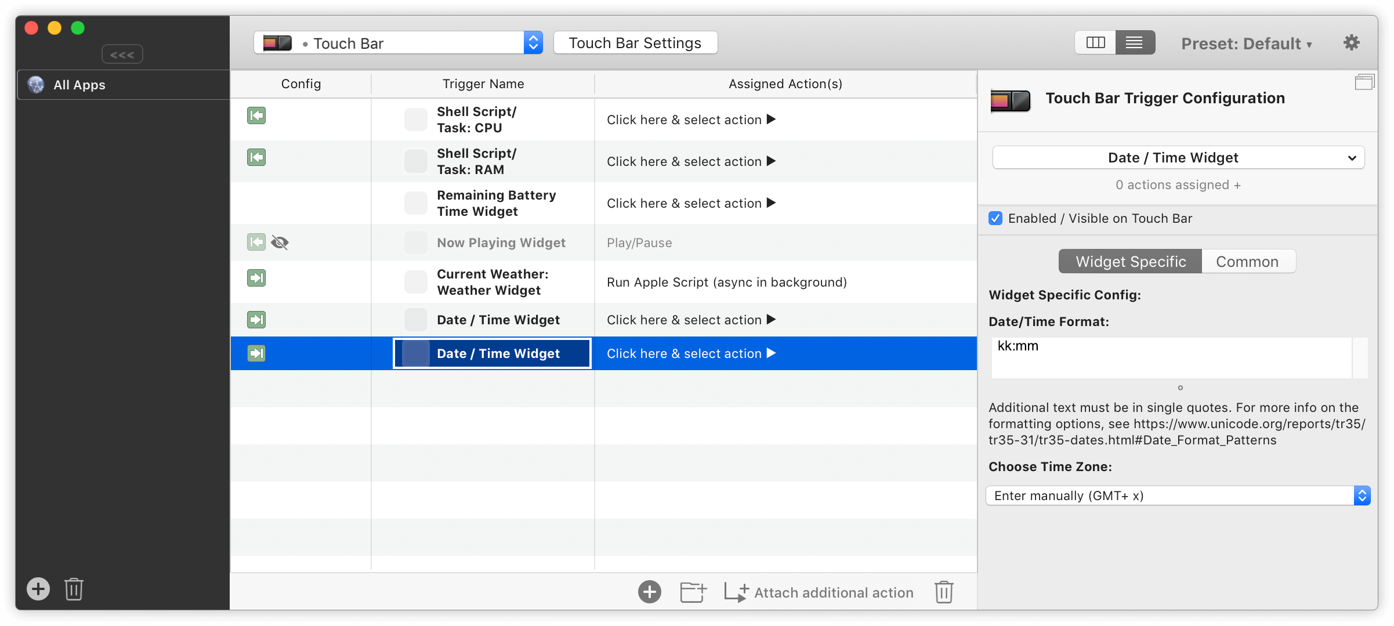The width and height of the screenshot is (1394, 626).
Task: Click icon placeholder for Shell Script CPU trigger
Action: click(416, 120)
